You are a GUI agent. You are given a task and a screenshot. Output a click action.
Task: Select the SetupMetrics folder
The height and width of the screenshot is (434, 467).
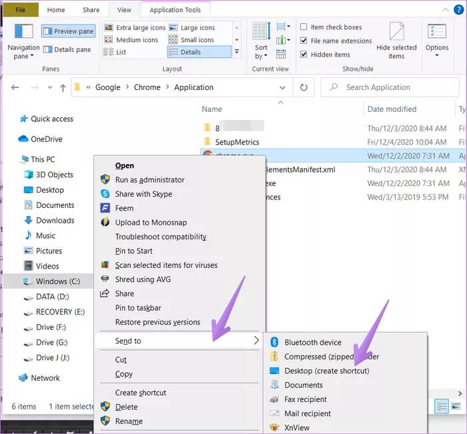pyautogui.click(x=237, y=142)
